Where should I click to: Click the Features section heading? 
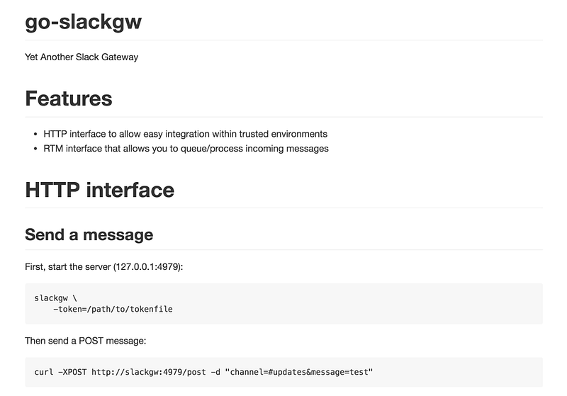click(x=69, y=98)
